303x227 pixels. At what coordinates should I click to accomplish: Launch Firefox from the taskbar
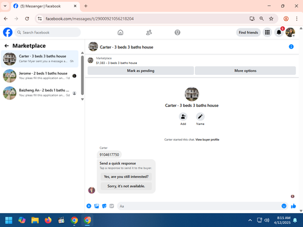(48, 220)
